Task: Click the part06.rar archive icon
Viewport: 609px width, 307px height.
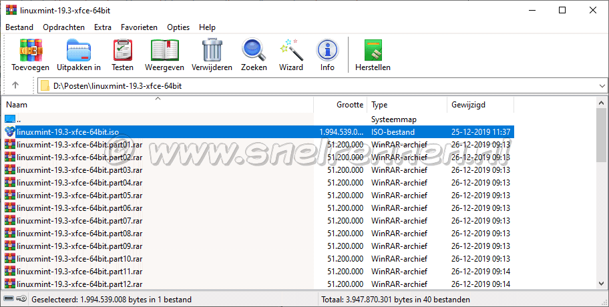Action: point(10,208)
